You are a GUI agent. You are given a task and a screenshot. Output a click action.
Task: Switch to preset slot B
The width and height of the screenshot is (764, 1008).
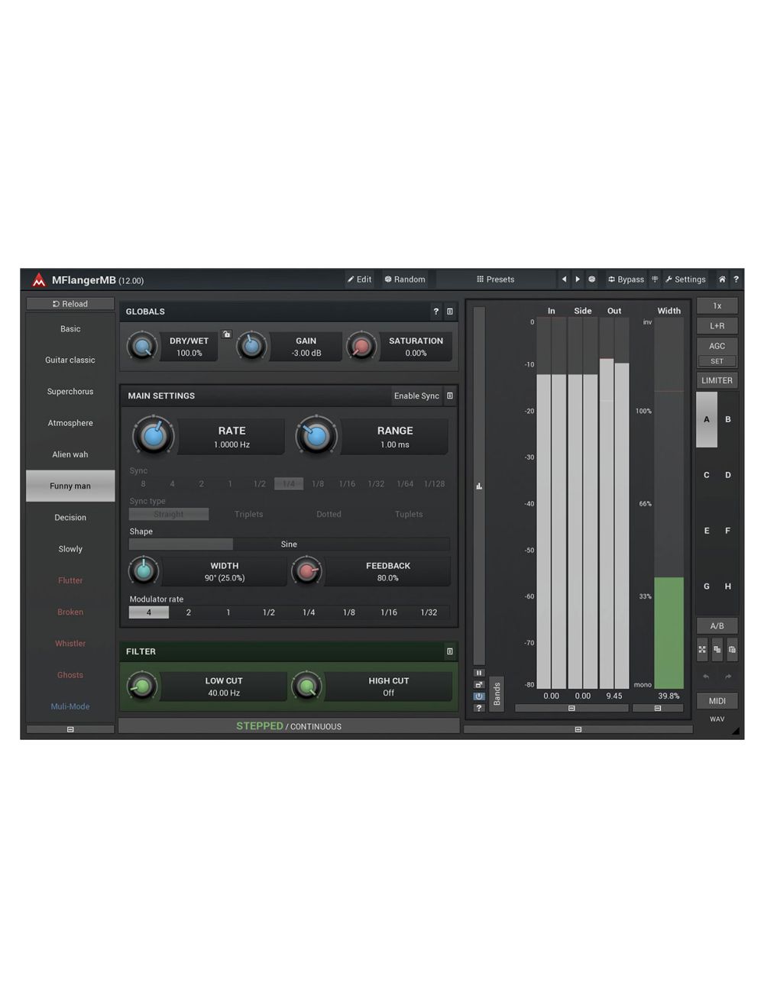click(x=727, y=419)
